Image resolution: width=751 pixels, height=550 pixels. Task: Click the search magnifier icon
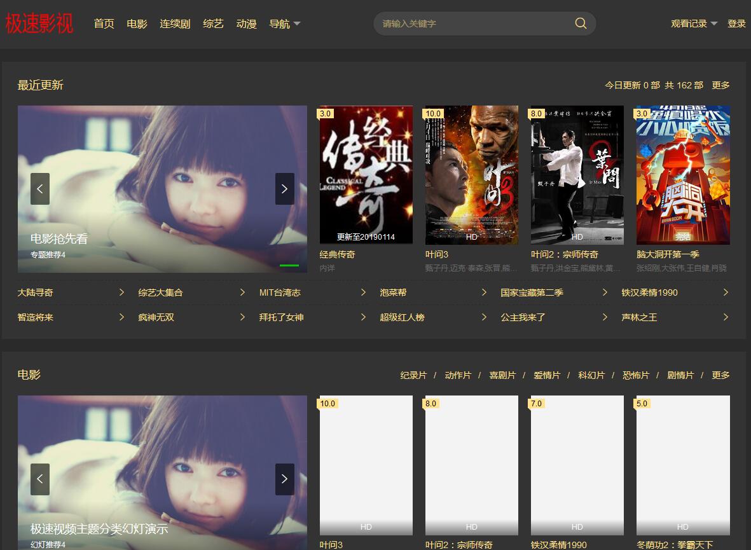581,24
